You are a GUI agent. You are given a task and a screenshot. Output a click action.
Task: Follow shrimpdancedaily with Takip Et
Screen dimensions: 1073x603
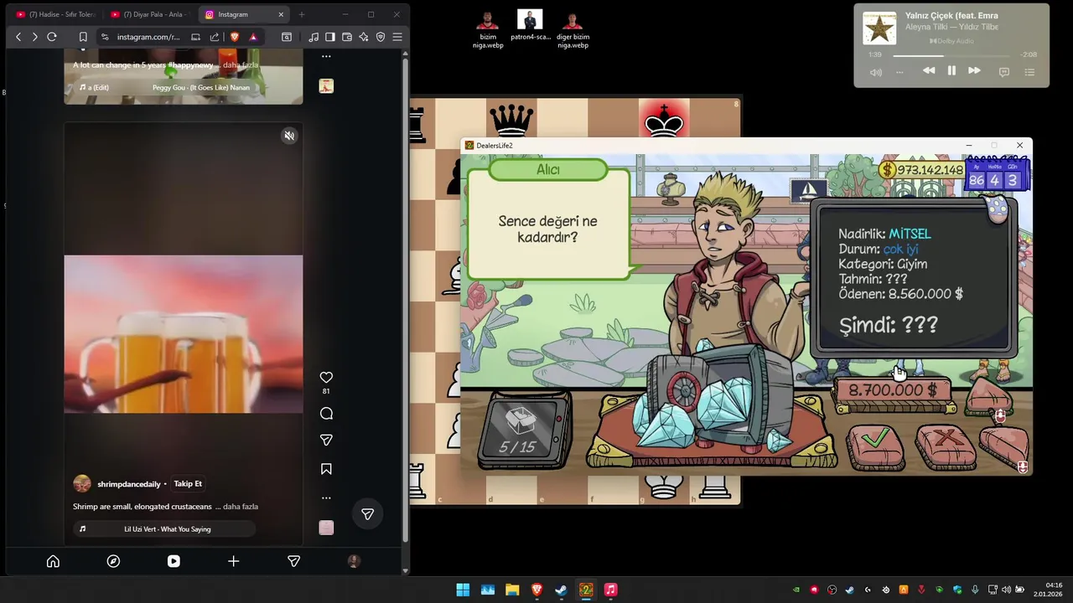click(x=188, y=483)
